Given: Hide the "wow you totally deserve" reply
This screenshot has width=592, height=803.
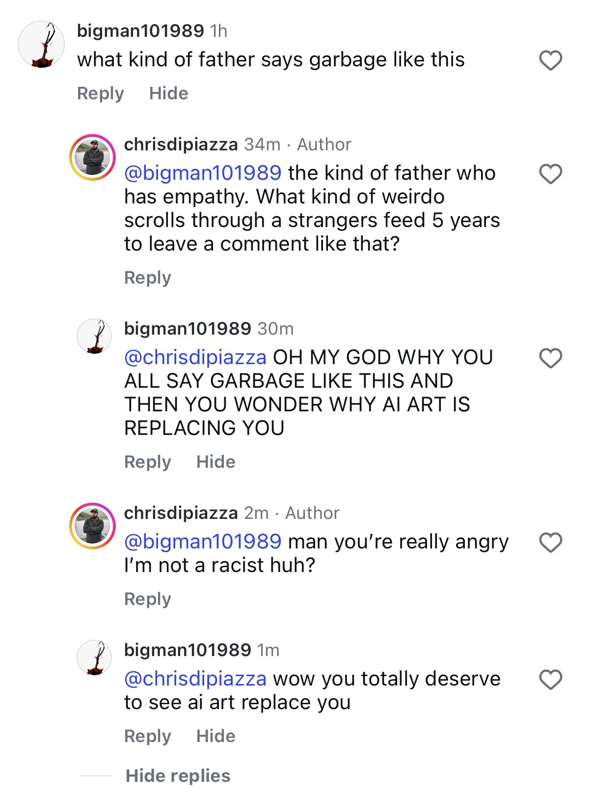Looking at the screenshot, I should click(215, 736).
